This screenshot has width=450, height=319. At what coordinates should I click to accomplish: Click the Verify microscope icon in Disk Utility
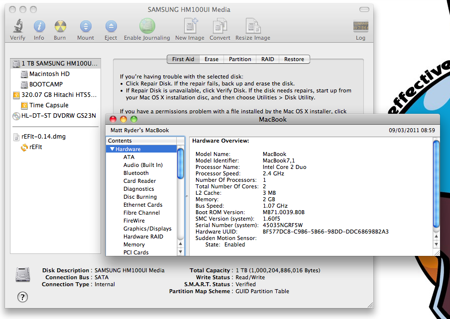coord(18,26)
